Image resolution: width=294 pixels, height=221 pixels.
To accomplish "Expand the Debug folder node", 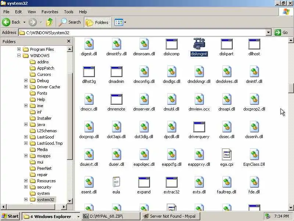I will (26, 81).
